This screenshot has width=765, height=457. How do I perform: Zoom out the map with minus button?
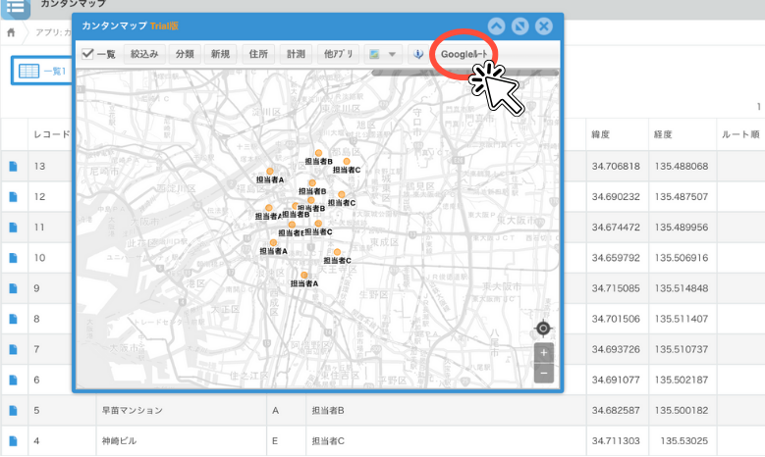(x=544, y=373)
